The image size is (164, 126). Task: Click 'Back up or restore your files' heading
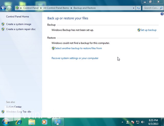coord(68,18)
